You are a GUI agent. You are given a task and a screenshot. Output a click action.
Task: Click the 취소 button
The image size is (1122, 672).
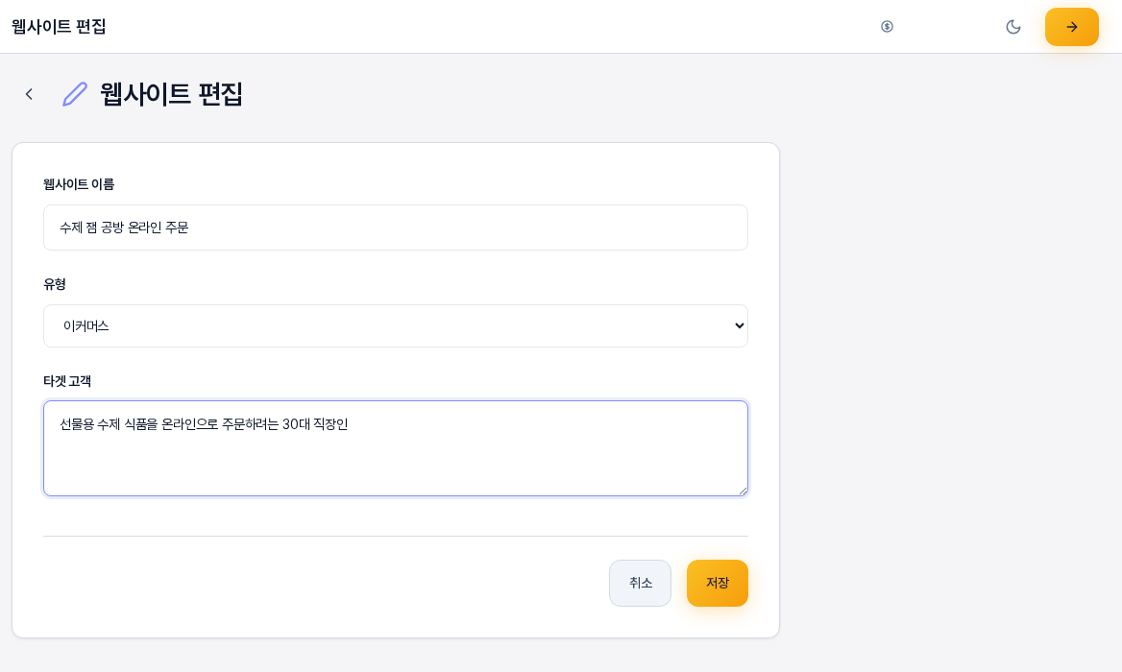click(x=640, y=584)
